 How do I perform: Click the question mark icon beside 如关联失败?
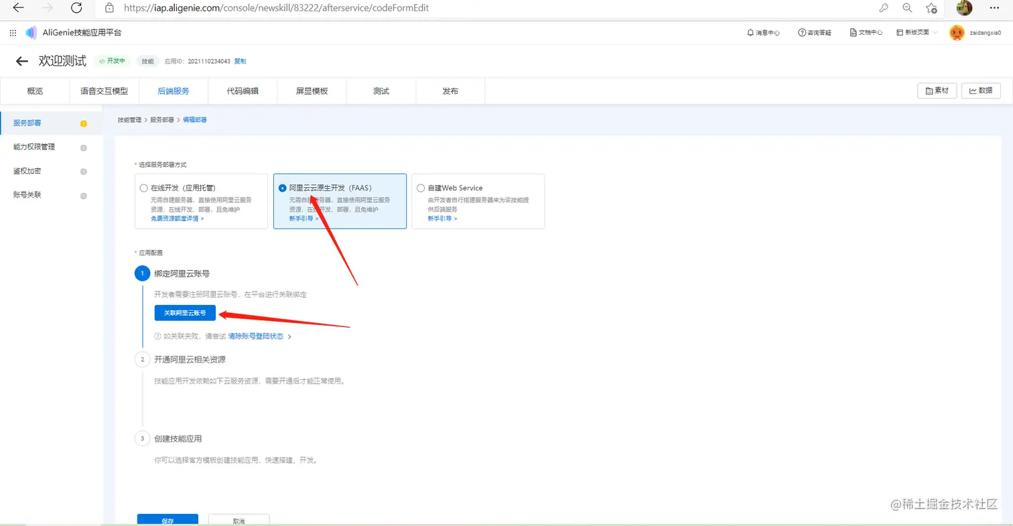(157, 336)
